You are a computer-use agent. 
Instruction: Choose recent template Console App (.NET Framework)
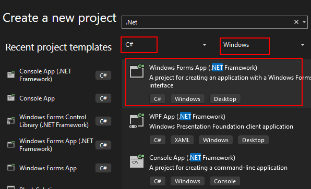coord(45,75)
